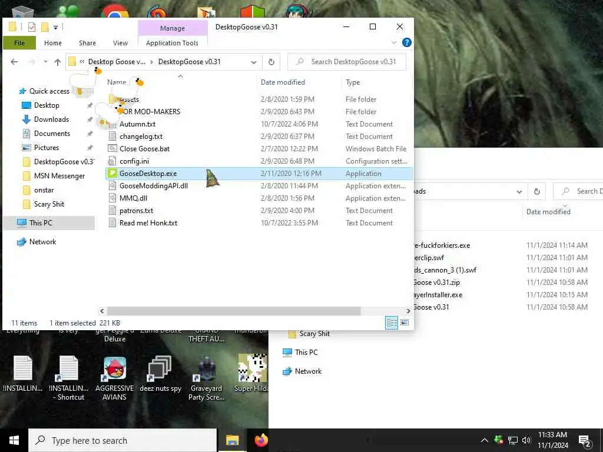Open recent locations dropdown arrow
603x452 pixels.
(x=45, y=62)
